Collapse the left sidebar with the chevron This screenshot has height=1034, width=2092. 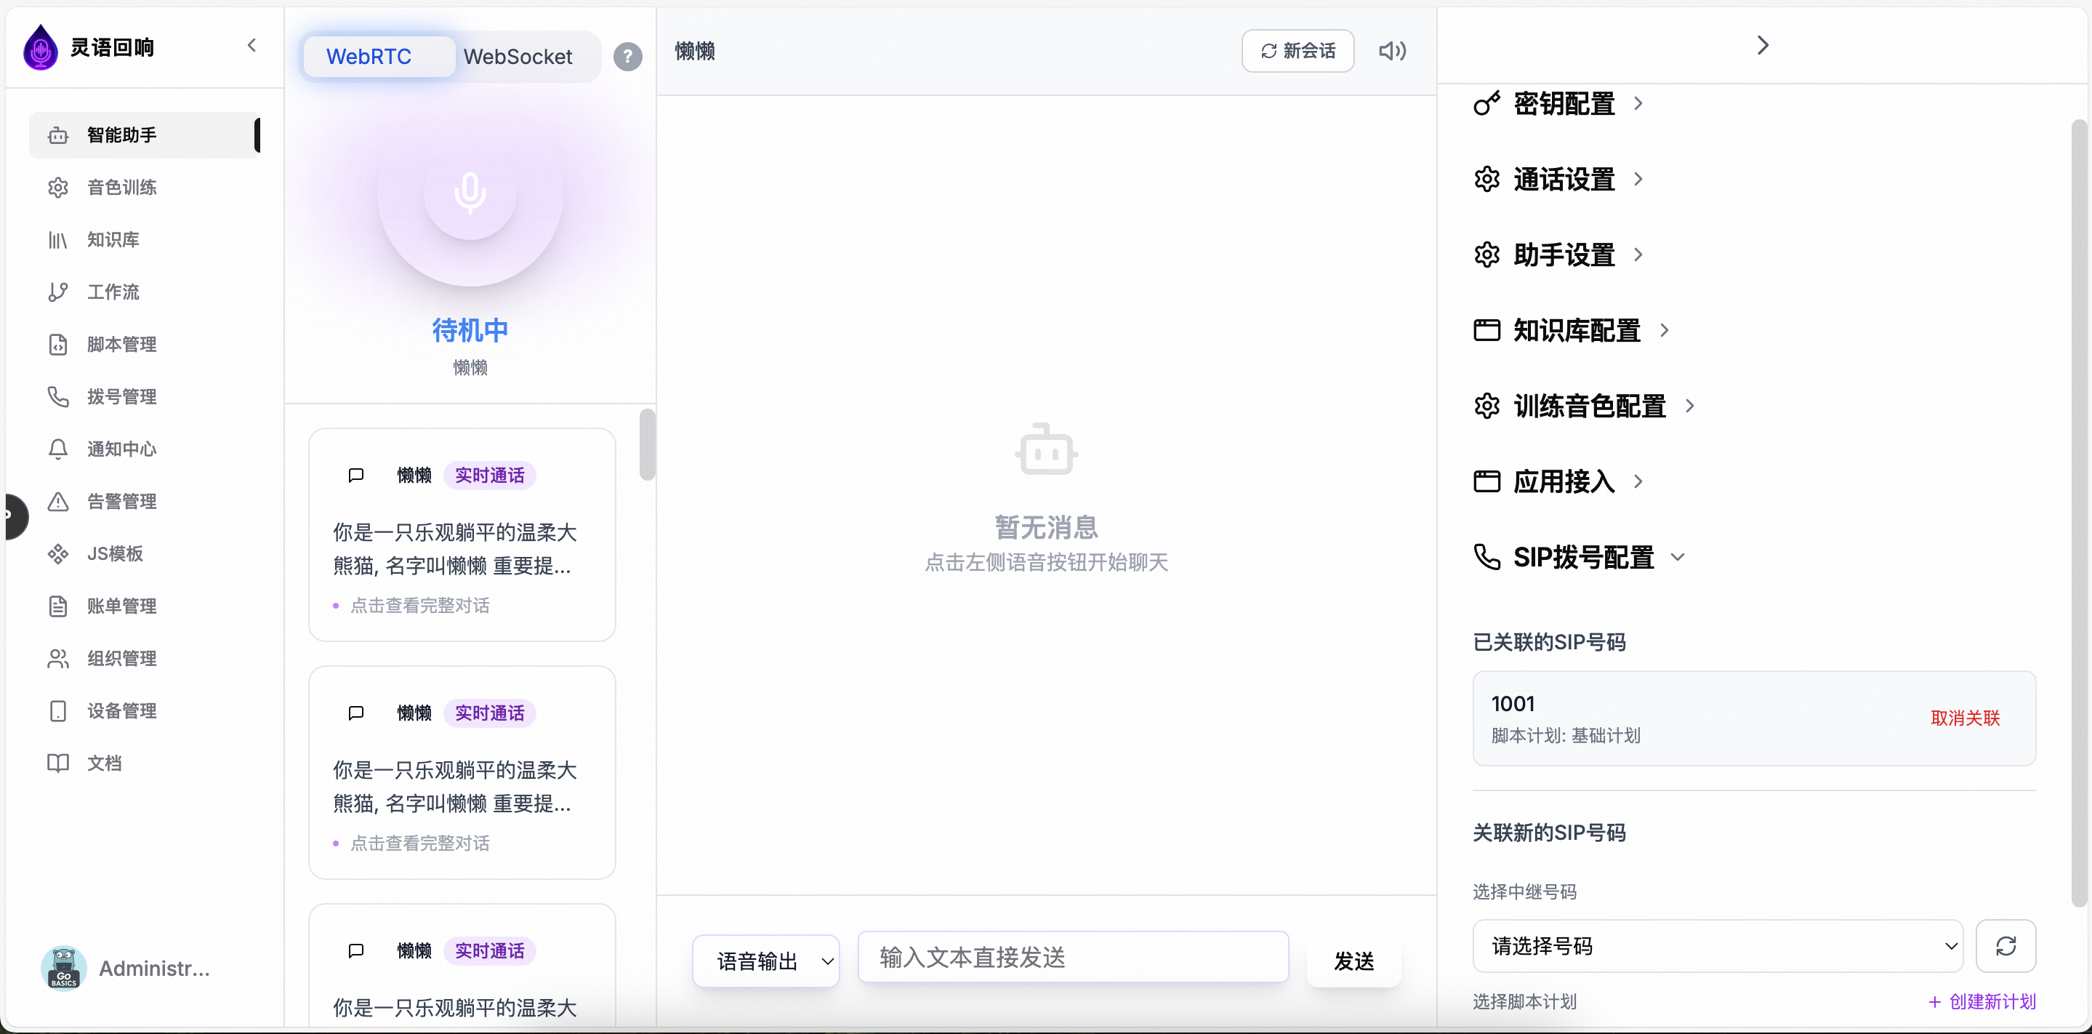(x=252, y=46)
